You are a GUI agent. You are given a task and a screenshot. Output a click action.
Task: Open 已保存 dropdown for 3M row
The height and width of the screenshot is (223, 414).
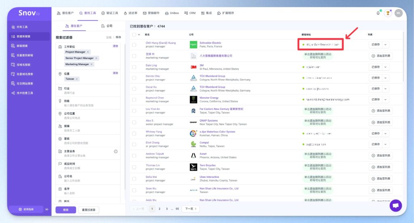(x=385, y=67)
